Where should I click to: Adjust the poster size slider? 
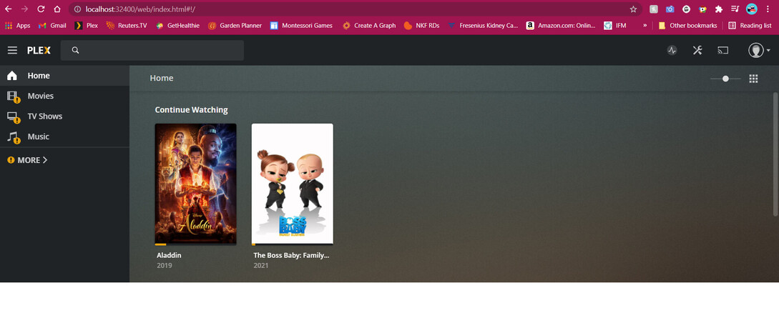point(725,79)
